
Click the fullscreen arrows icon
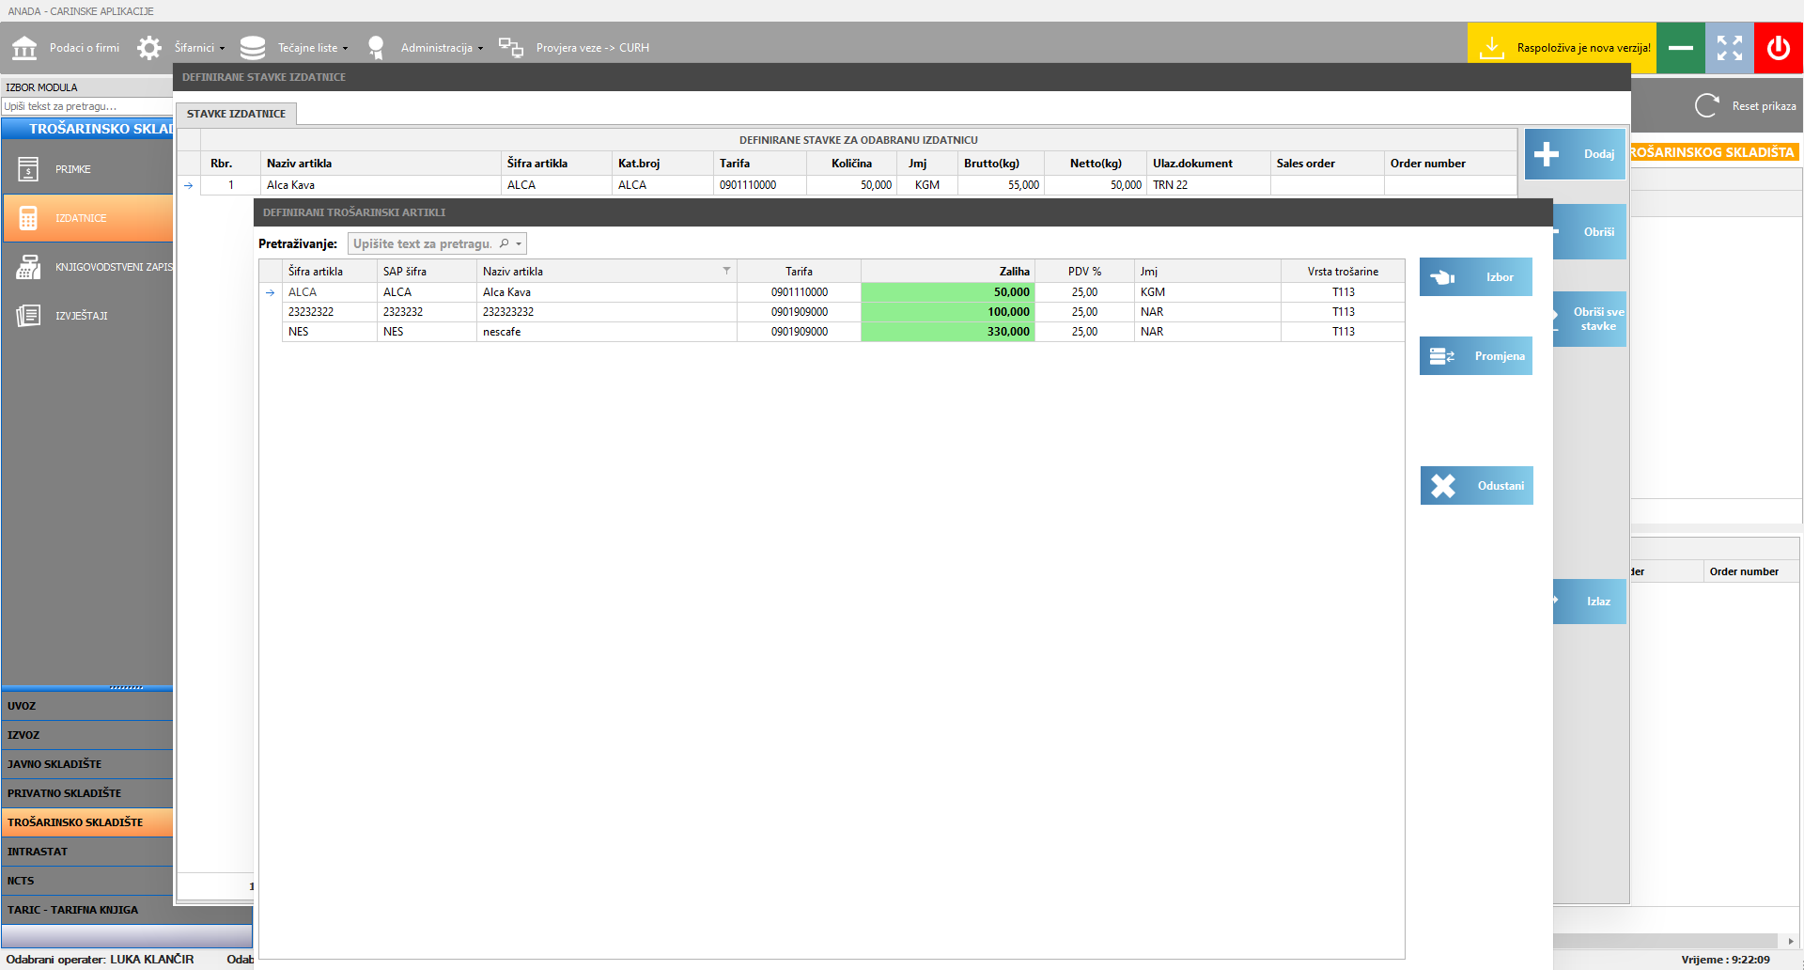coord(1730,48)
